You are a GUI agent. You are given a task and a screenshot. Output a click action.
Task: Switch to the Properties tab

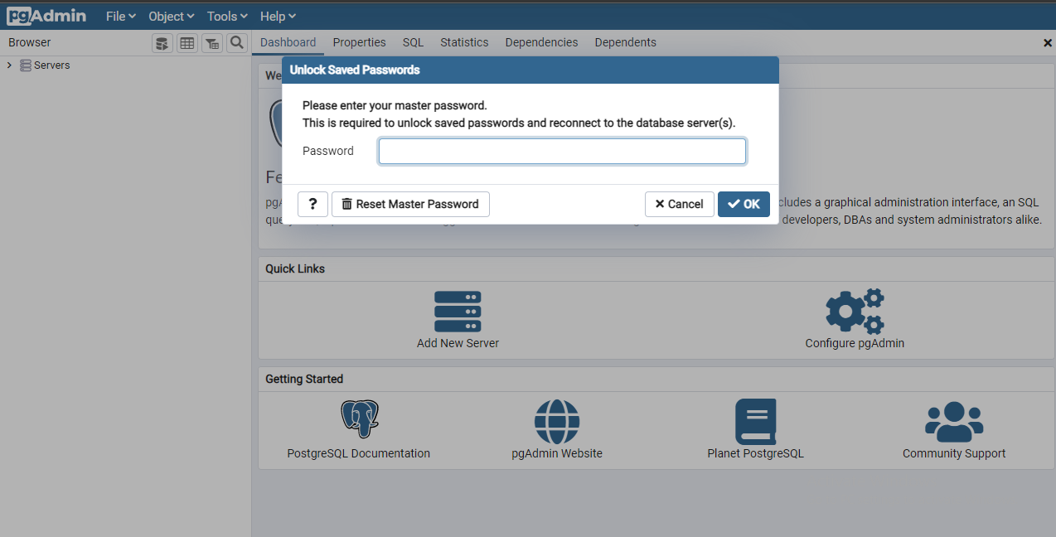click(x=360, y=42)
